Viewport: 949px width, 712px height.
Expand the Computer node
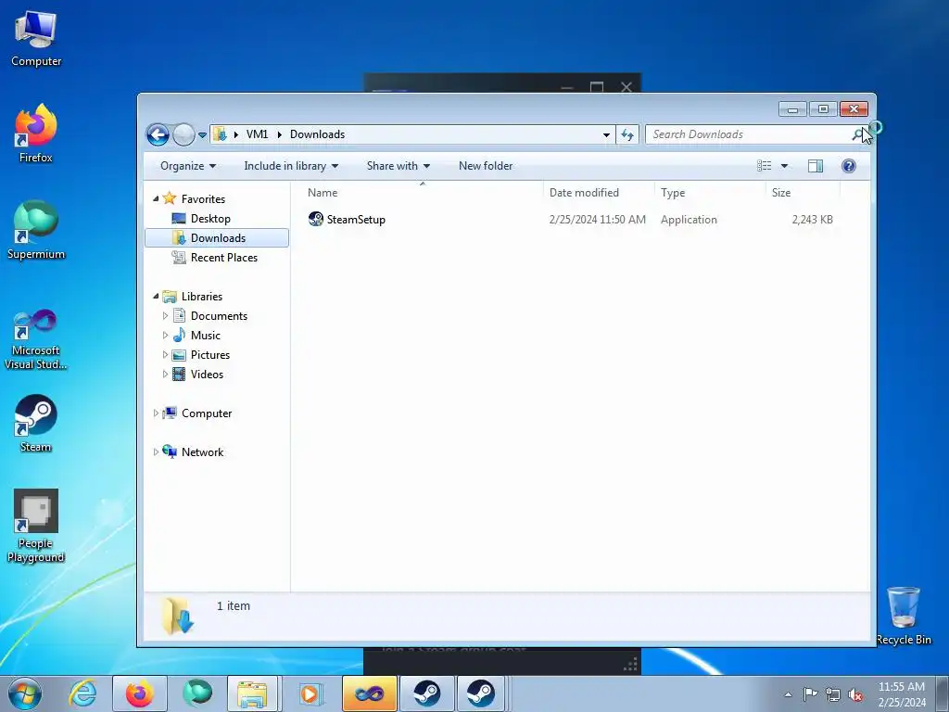156,413
